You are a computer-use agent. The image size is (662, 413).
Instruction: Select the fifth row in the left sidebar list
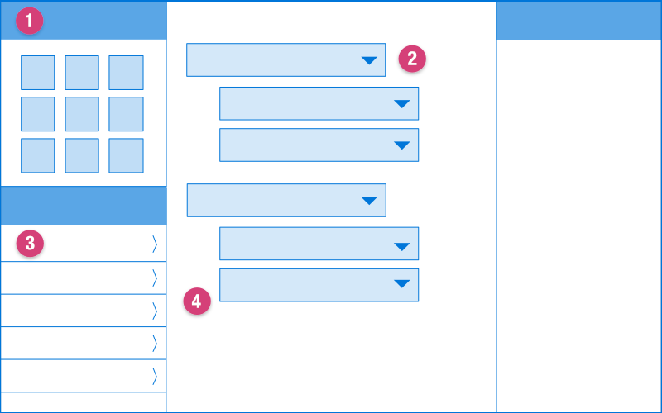[x=83, y=376]
